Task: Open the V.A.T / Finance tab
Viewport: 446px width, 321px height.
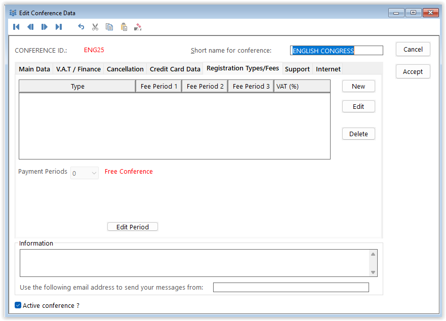Action: point(78,69)
